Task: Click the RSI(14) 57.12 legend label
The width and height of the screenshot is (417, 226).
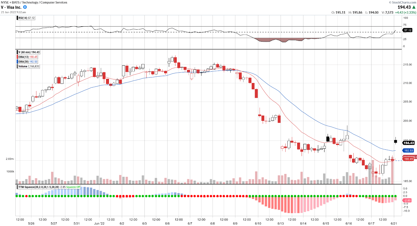Action: pyautogui.click(x=26, y=18)
